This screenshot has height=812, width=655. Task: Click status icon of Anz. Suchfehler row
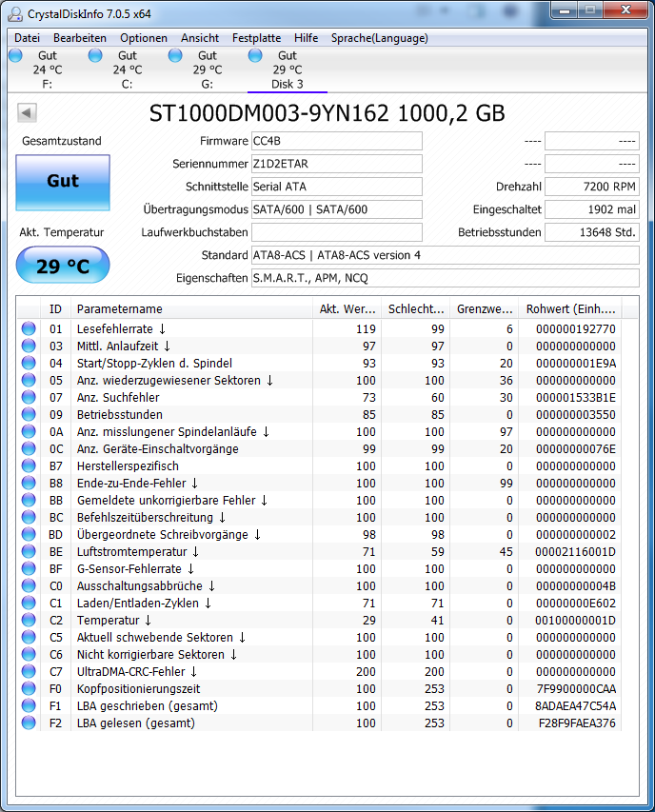coord(29,397)
